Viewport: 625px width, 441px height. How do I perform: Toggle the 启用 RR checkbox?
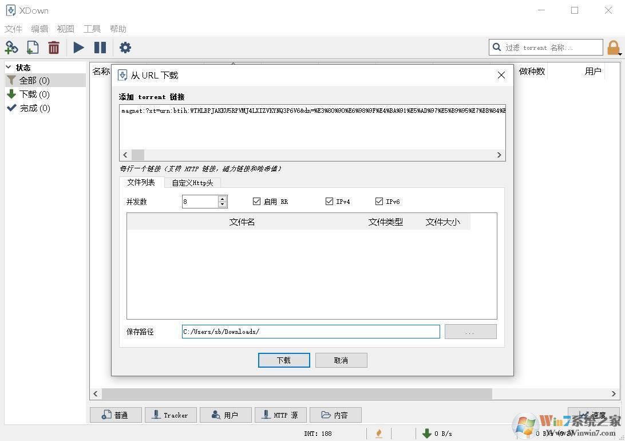(x=256, y=202)
